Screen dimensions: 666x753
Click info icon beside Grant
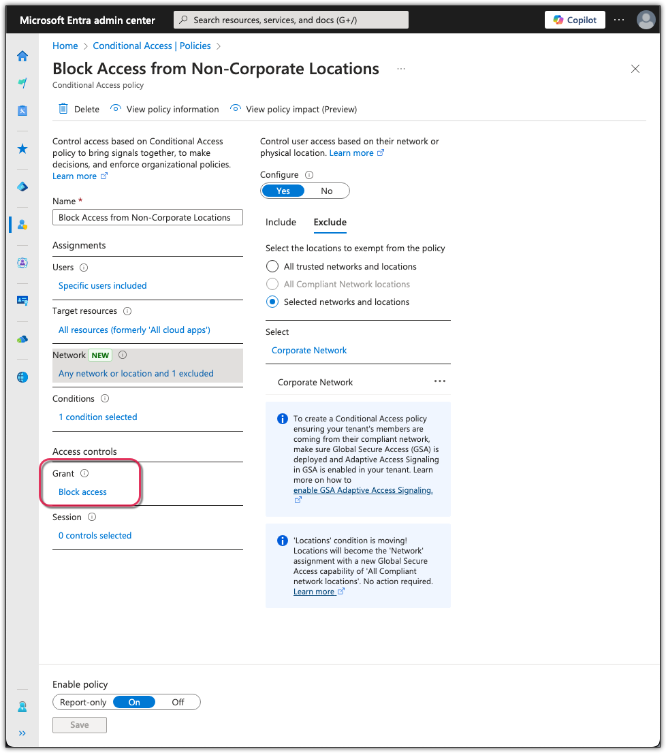[x=84, y=473]
